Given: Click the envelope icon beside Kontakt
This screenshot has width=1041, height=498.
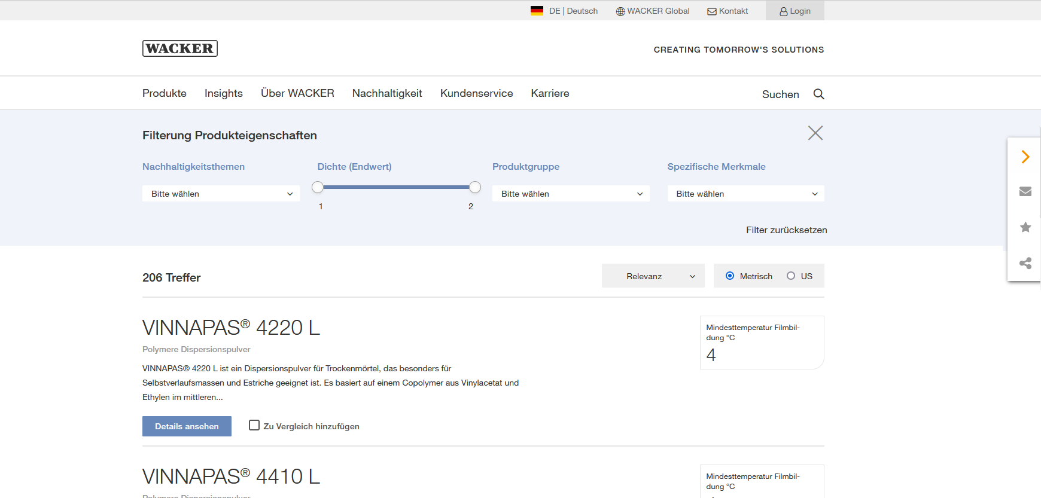Looking at the screenshot, I should pyautogui.click(x=712, y=11).
